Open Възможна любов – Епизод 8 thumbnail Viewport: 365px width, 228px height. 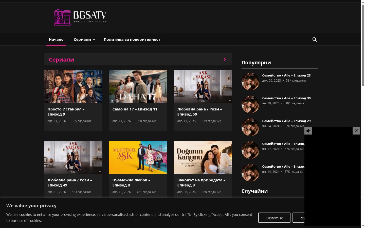tap(138, 157)
